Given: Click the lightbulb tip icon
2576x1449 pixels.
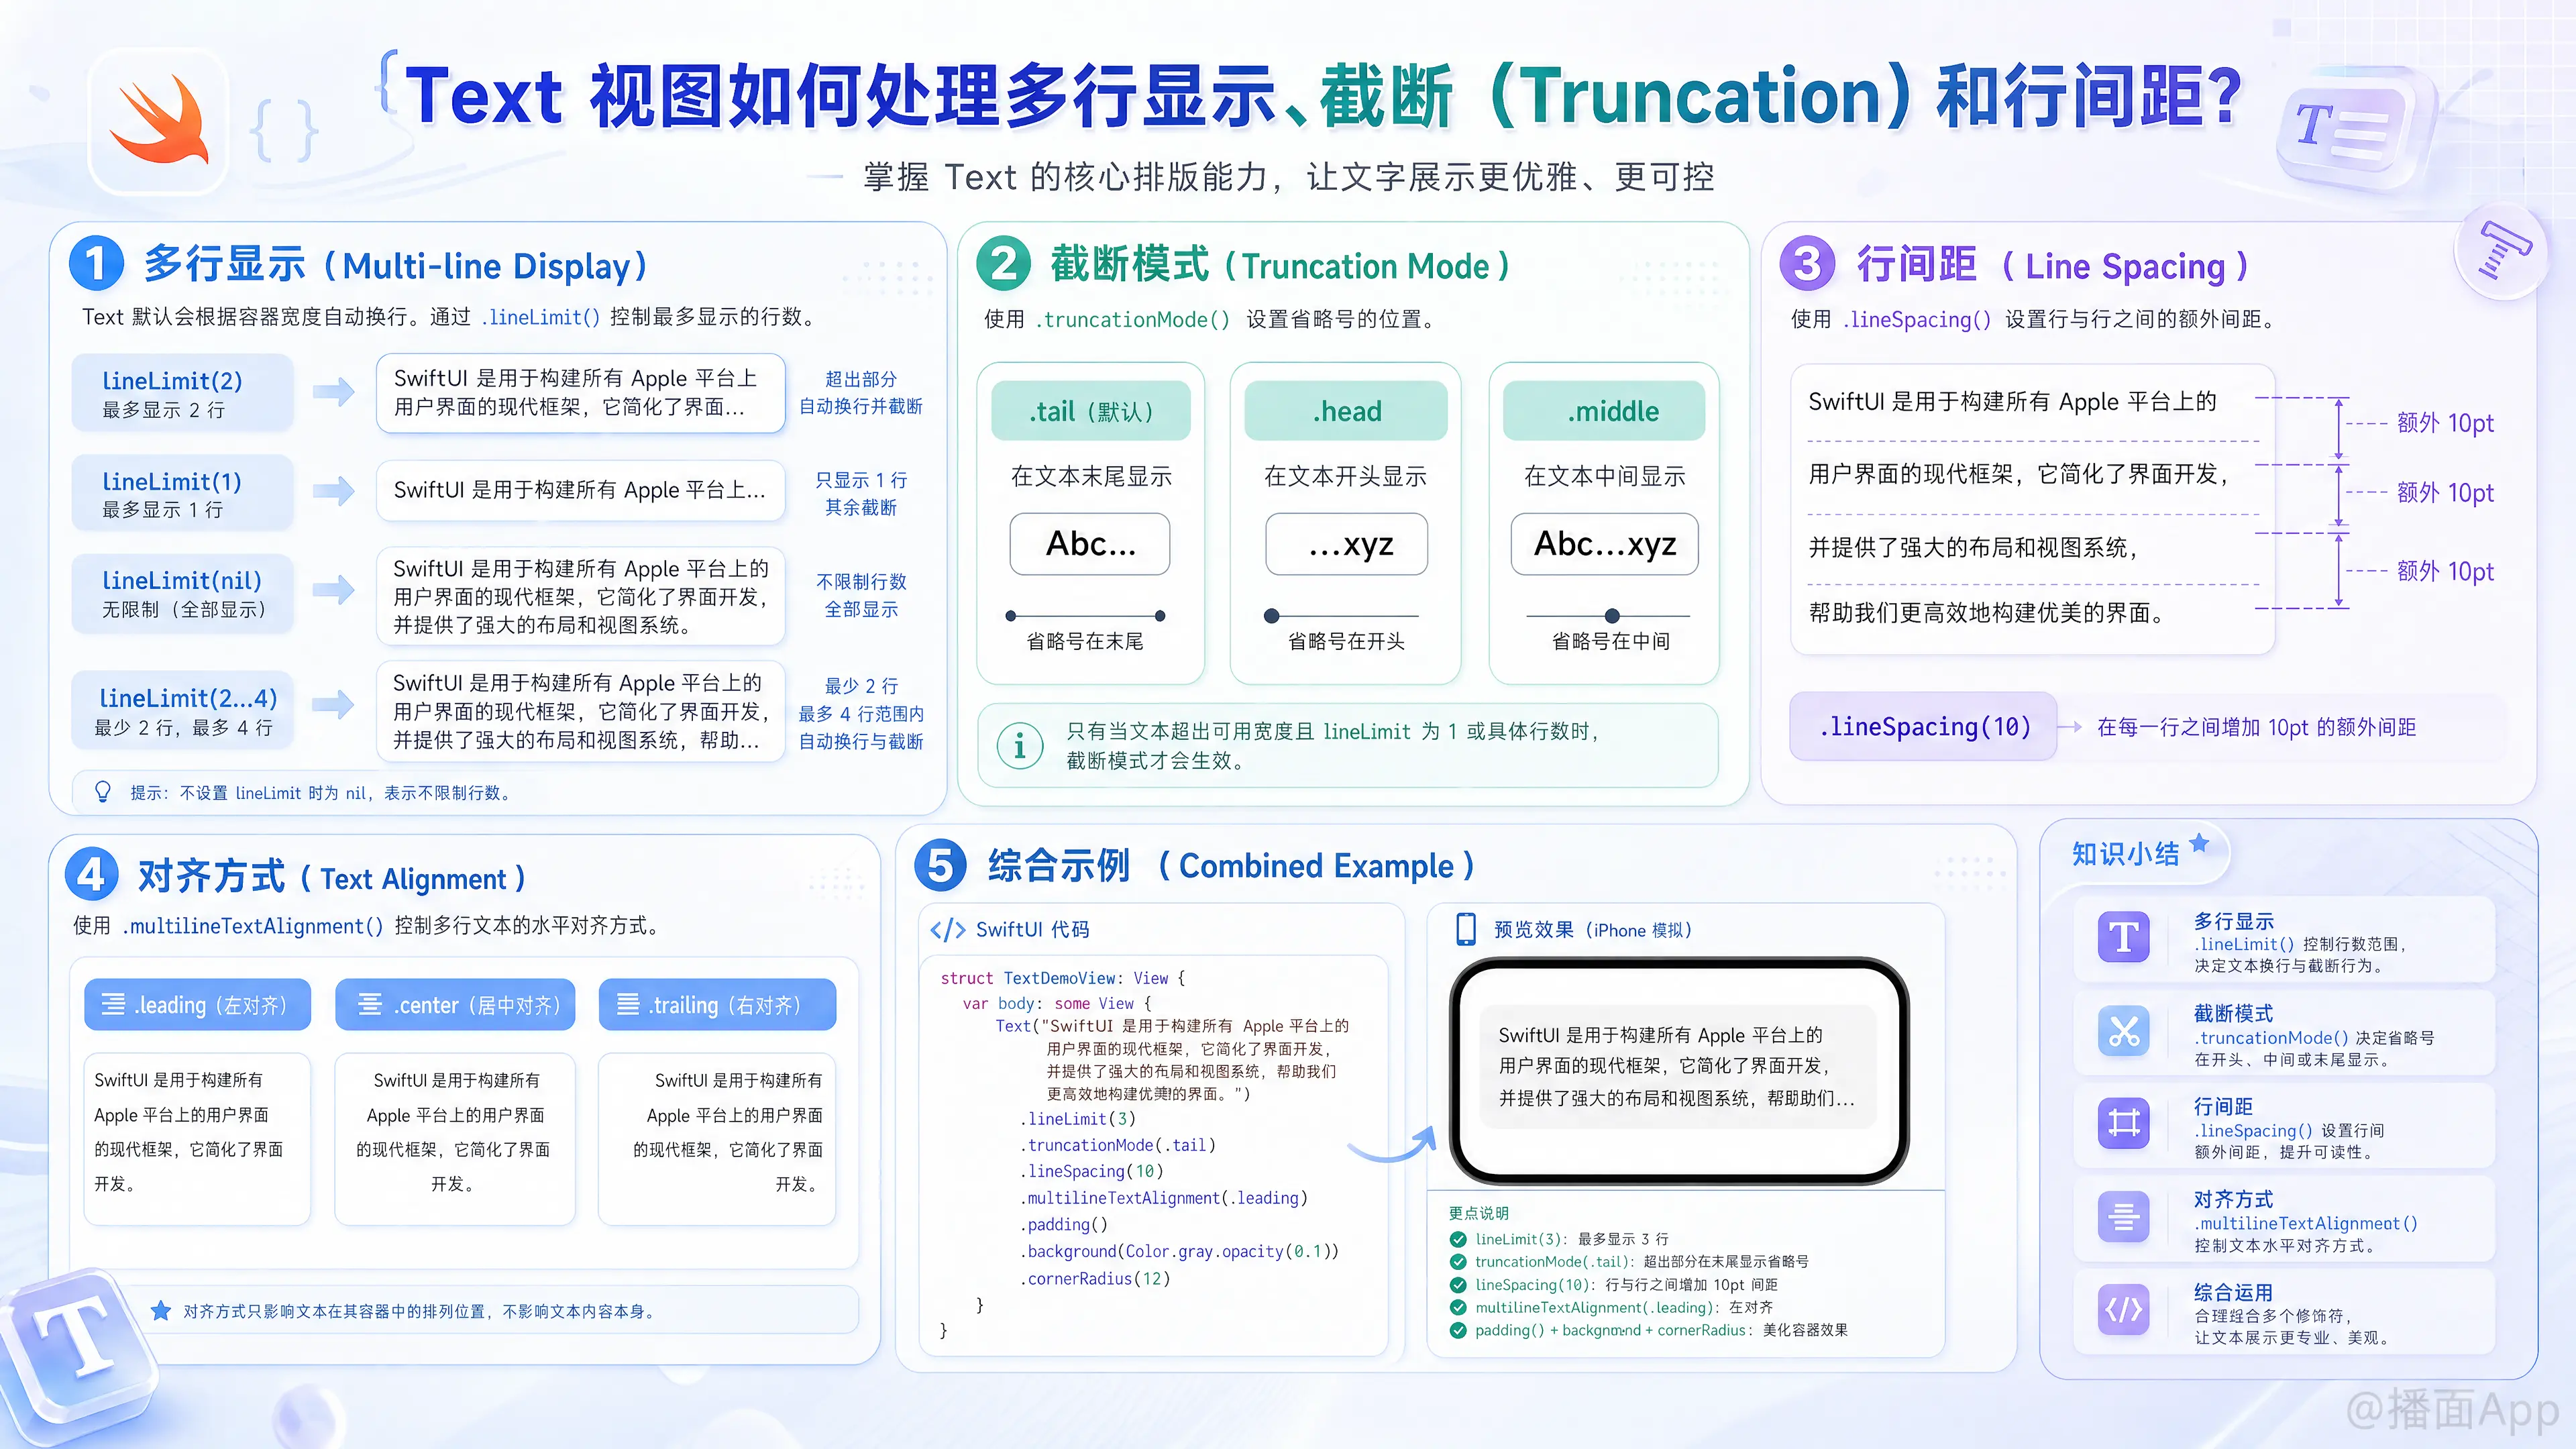Looking at the screenshot, I should click(x=103, y=792).
